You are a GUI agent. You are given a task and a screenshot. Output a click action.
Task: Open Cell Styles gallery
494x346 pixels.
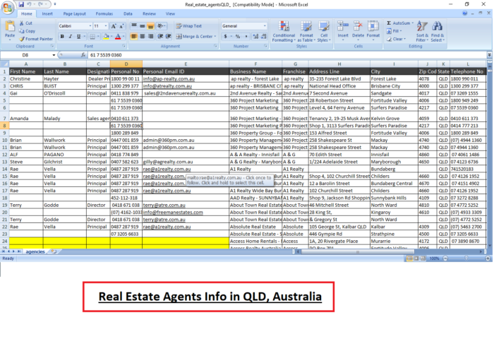(323, 31)
